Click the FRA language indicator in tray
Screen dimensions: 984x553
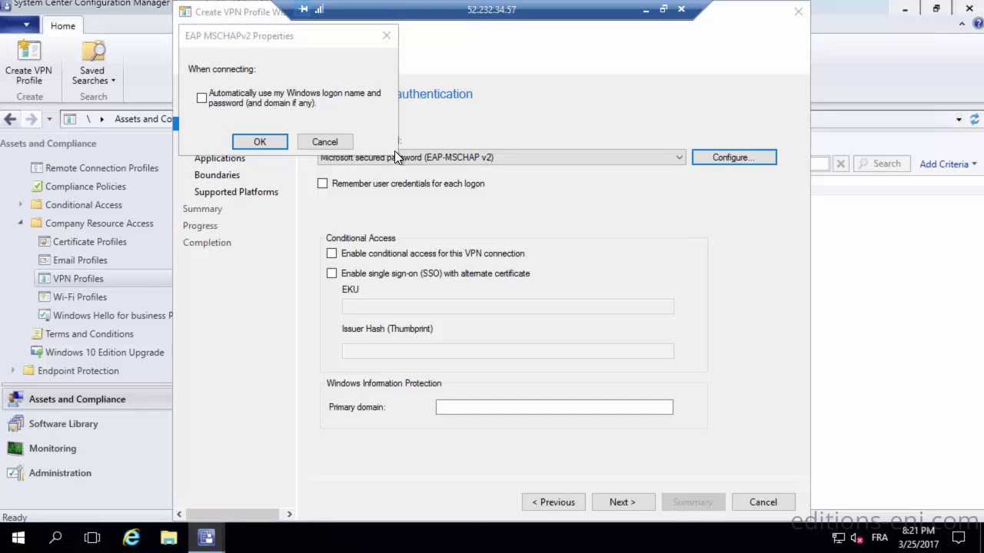879,538
